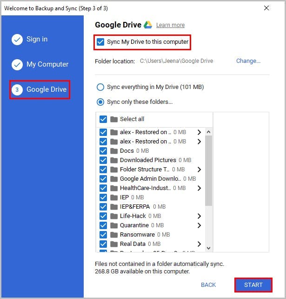Click the Real Data folder icon

pos(114,244)
